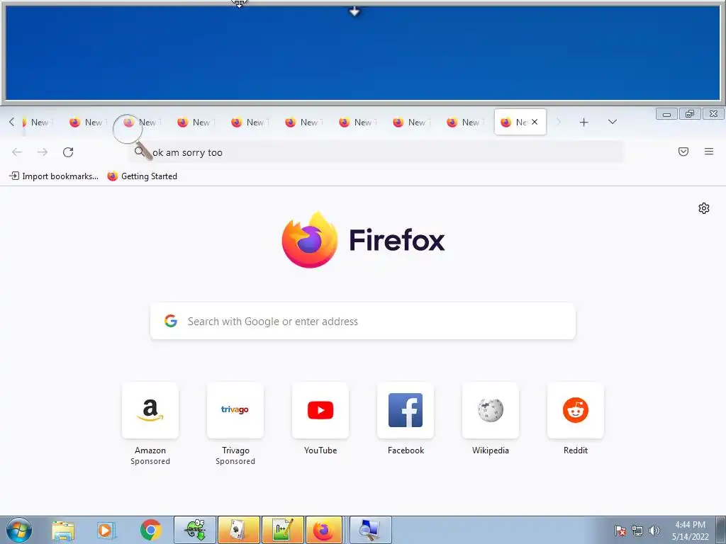Click the 'Search with Google or enter address' box
This screenshot has width=726, height=544.
tap(363, 321)
